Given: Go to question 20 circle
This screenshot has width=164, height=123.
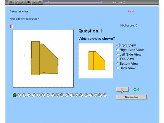Looking at the screenshot, I should click(x=105, y=95).
